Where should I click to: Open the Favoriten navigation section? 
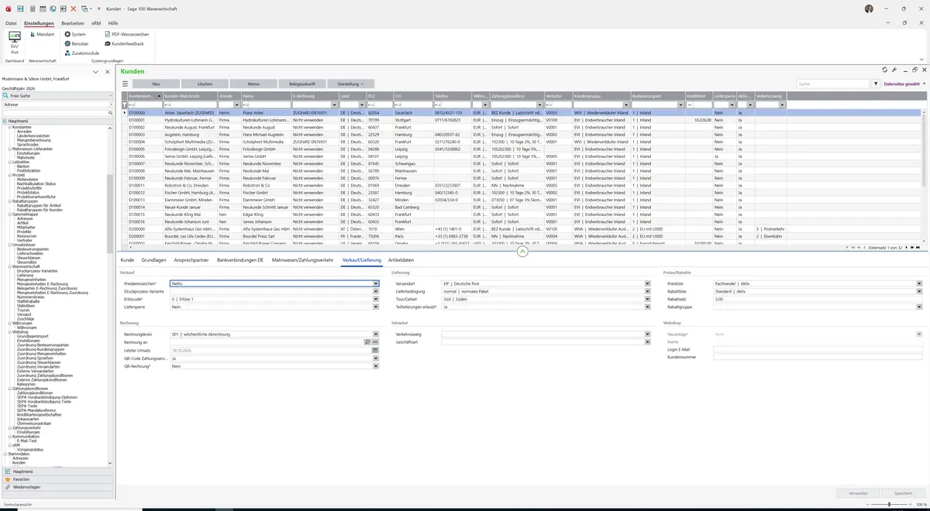tap(58, 479)
